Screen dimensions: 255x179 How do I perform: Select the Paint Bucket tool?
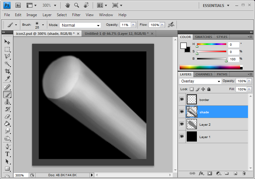tap(7, 124)
